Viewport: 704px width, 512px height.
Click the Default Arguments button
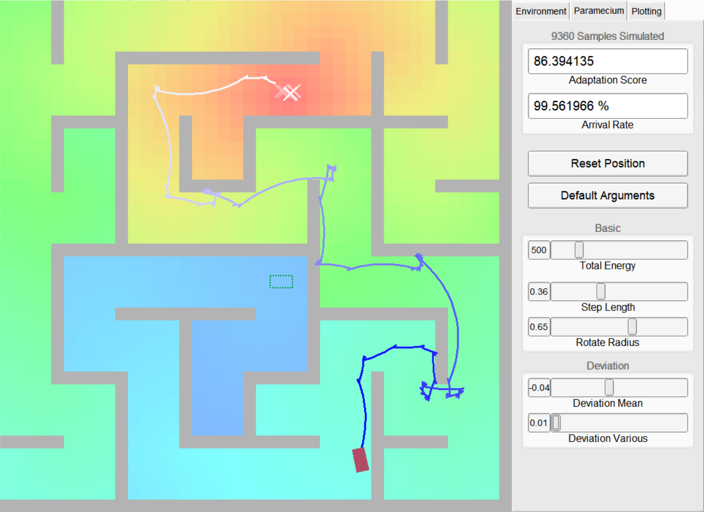tap(607, 196)
